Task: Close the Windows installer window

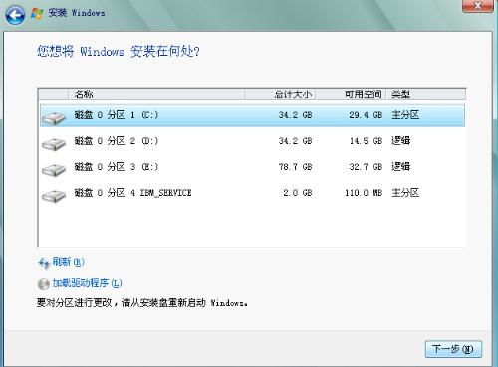Action: [478, 6]
